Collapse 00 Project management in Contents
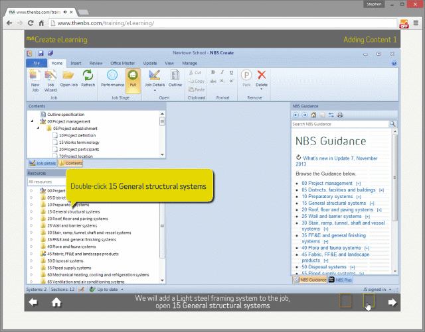Image resolution: width=425 pixels, height=332 pixels. click(x=33, y=121)
